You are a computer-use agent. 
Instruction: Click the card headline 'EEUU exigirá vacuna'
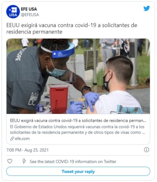pos(78,121)
